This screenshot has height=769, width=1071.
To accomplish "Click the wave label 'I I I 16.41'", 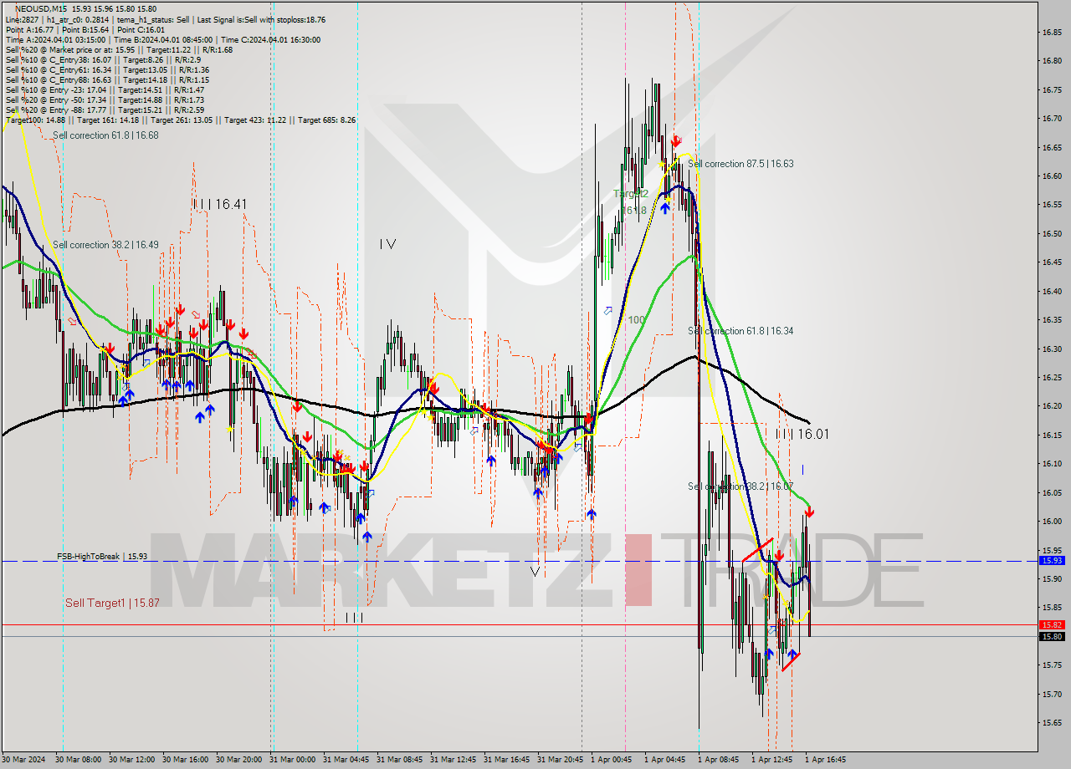I will coord(219,204).
